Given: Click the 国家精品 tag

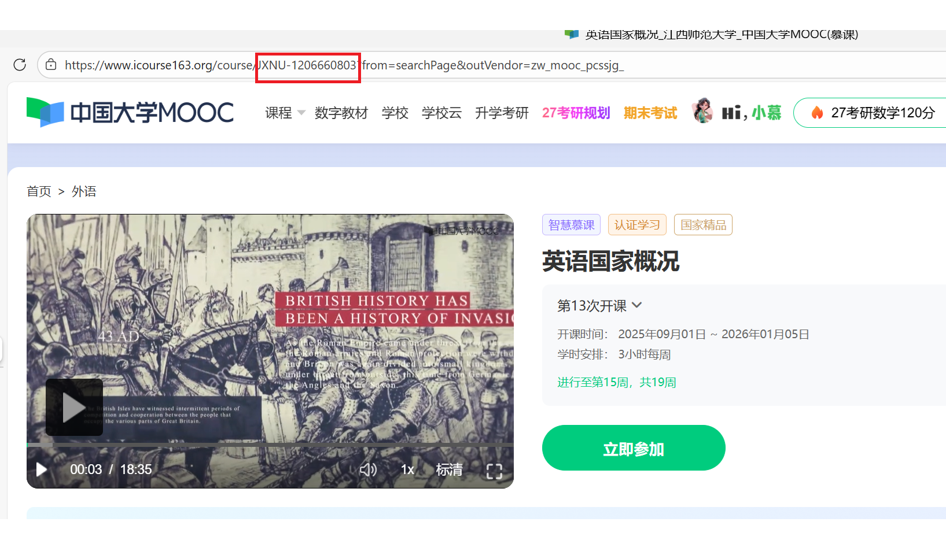Looking at the screenshot, I should [x=703, y=224].
